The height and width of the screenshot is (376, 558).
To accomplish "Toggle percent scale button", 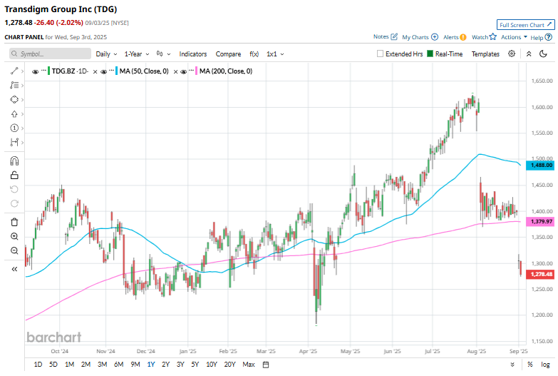I will [x=530, y=365].
